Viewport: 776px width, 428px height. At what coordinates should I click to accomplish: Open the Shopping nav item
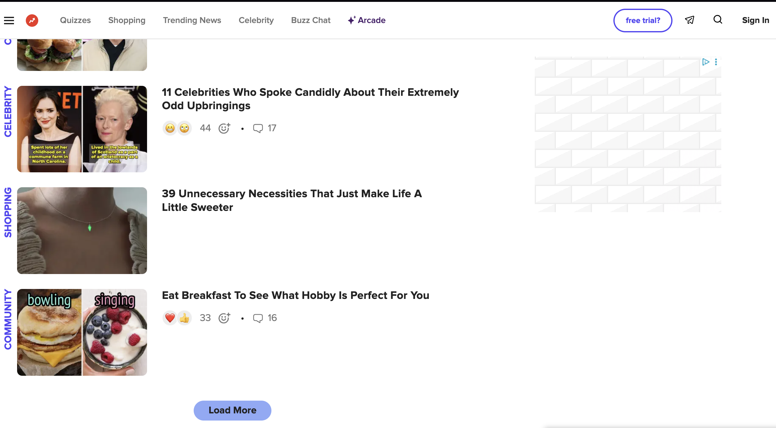127,20
